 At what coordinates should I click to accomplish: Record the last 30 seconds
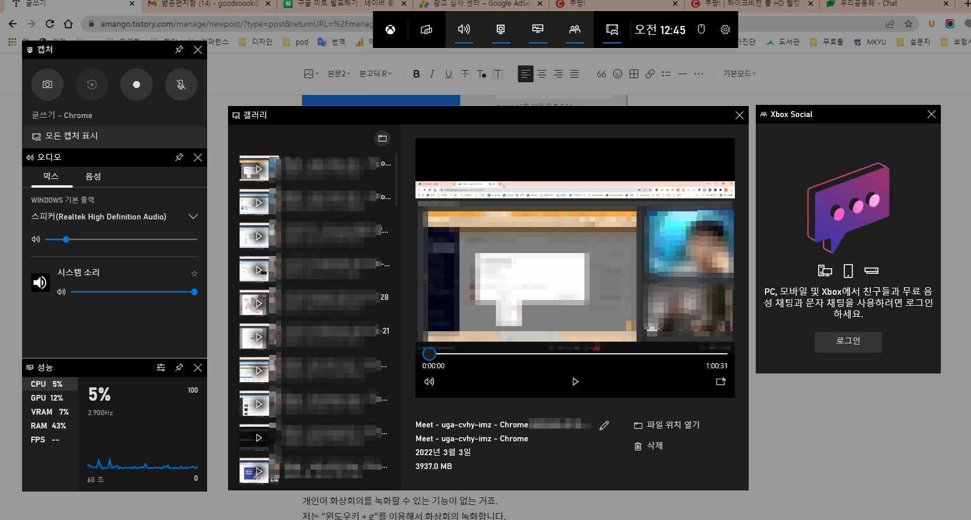click(92, 85)
